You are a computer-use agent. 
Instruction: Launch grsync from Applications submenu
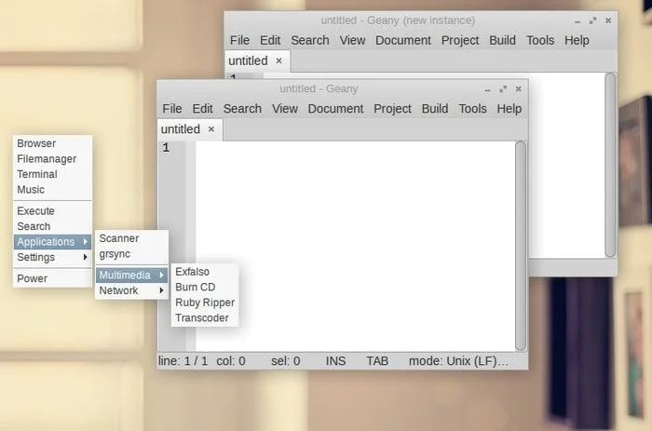[131, 253]
